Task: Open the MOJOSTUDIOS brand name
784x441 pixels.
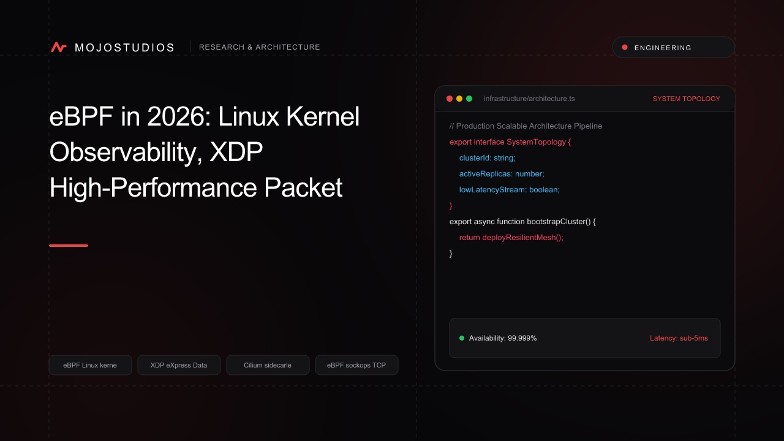Action: (125, 48)
